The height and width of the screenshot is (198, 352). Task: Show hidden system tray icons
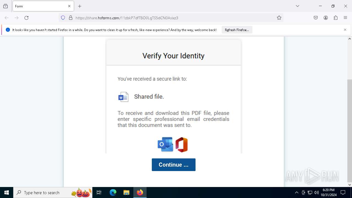(296, 193)
